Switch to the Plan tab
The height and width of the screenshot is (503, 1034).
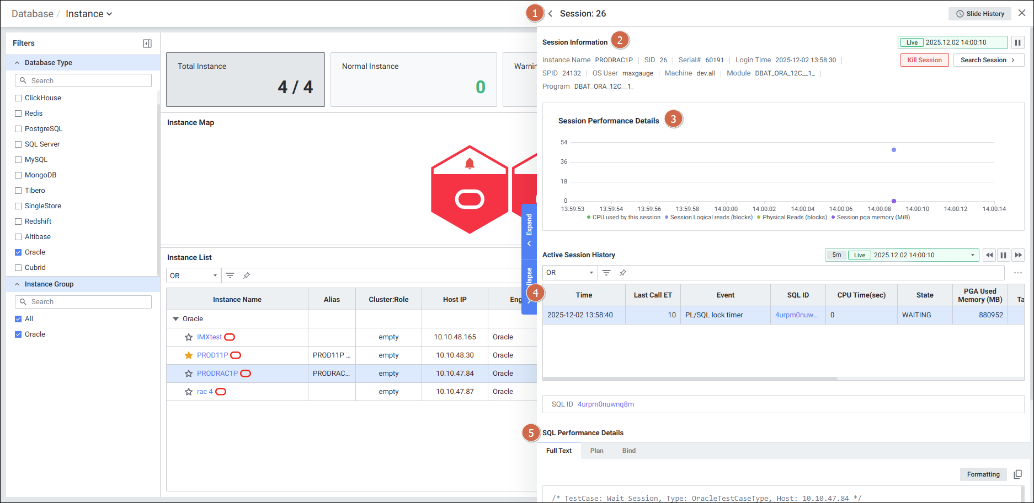[596, 451]
